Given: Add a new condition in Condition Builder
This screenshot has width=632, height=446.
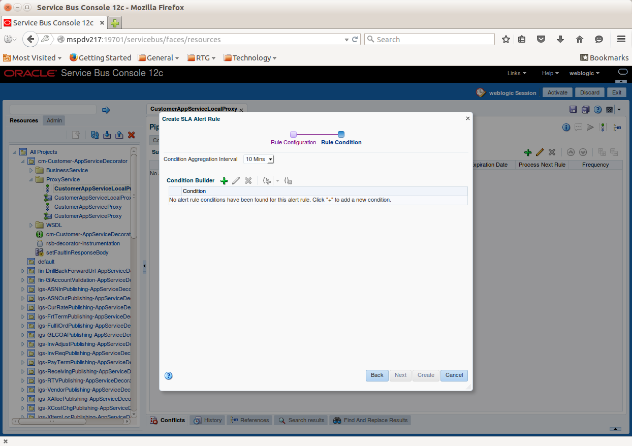Looking at the screenshot, I should pos(224,181).
